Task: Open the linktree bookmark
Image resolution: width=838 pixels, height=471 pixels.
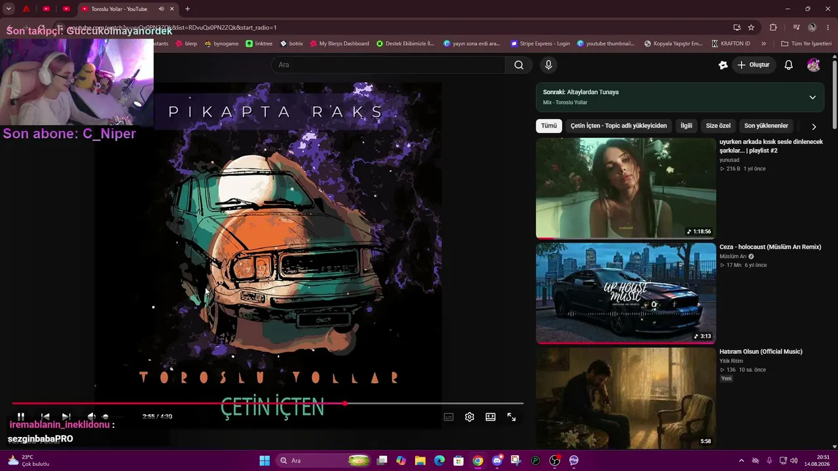Action: [259, 44]
